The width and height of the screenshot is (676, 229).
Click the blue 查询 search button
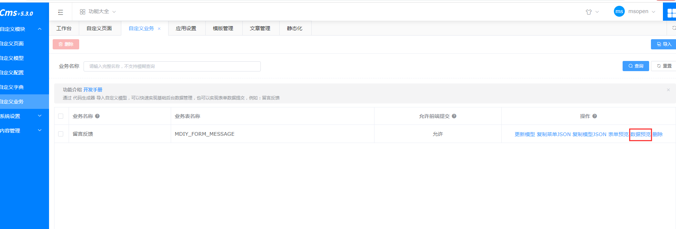635,66
